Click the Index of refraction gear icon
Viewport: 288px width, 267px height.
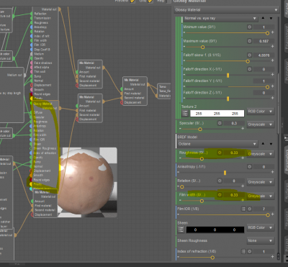250,251
